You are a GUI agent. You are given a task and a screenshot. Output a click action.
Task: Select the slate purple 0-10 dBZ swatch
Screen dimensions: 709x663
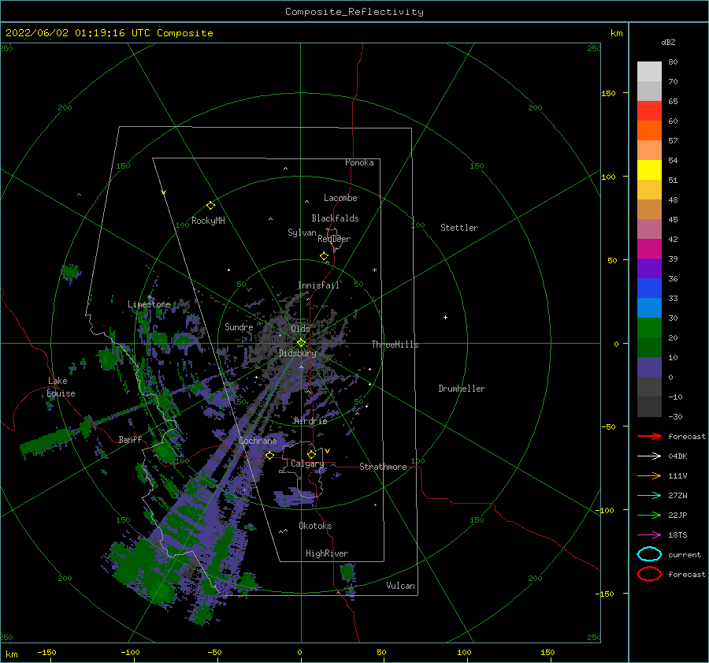649,367
